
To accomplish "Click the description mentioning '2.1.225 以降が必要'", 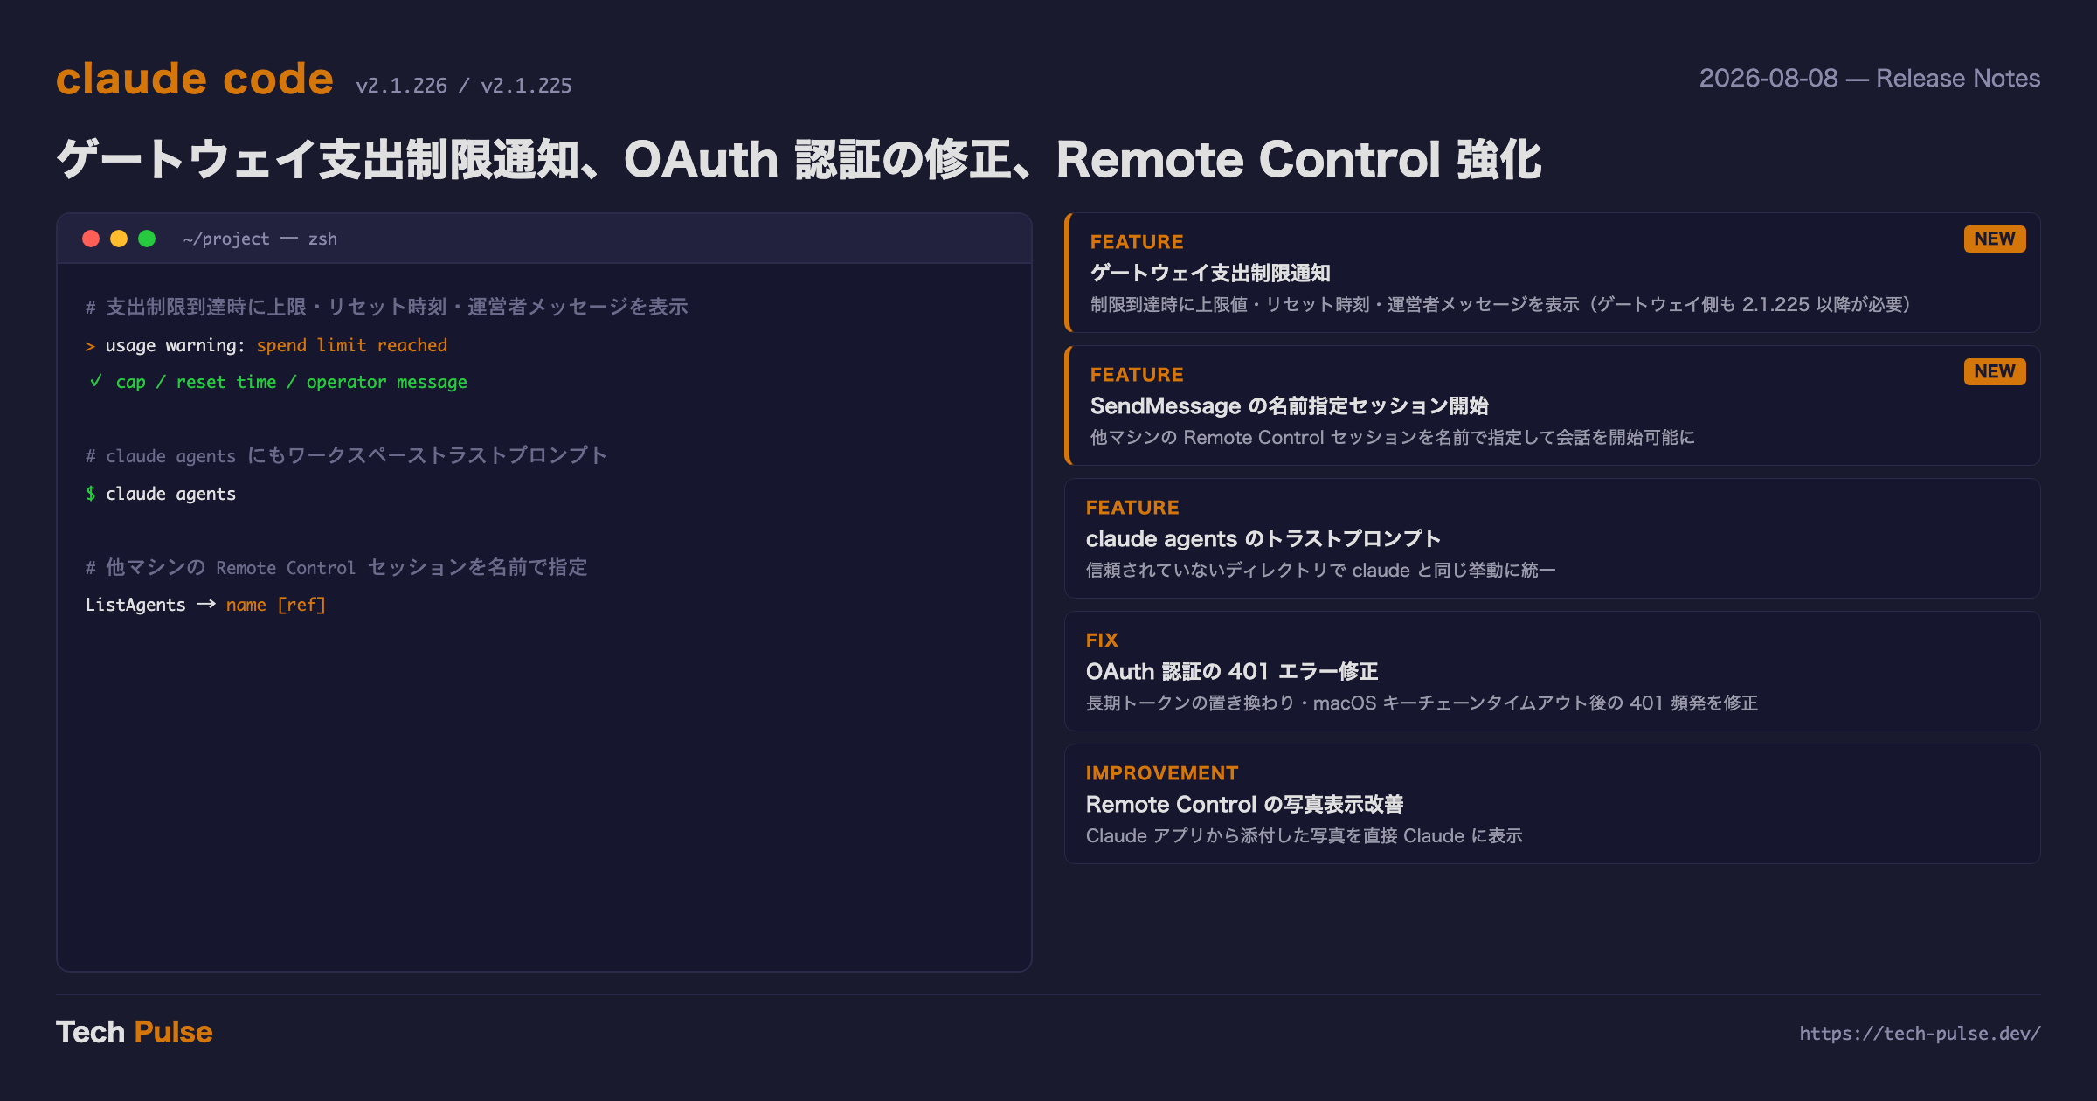I will [x=1500, y=304].
